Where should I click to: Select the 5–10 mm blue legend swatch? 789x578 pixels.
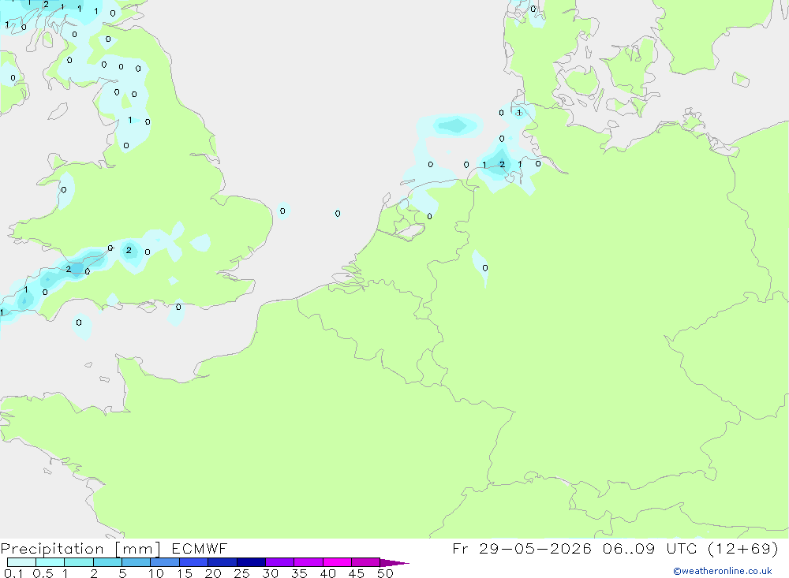pos(136,562)
